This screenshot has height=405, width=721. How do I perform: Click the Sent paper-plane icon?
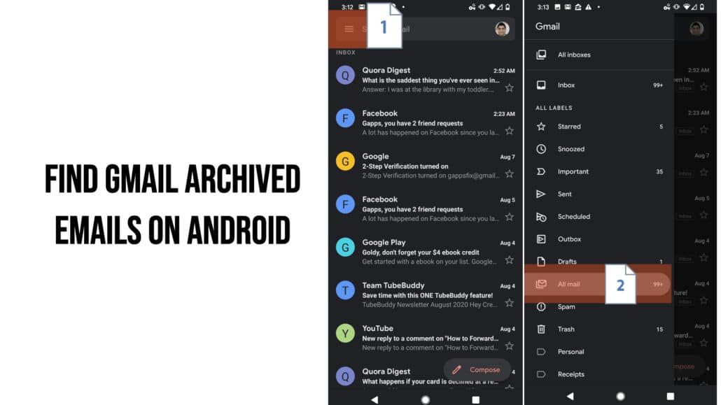pos(541,194)
